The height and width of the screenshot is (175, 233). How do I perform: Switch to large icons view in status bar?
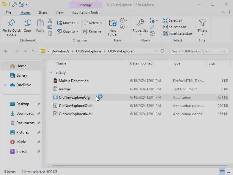(x=228, y=172)
